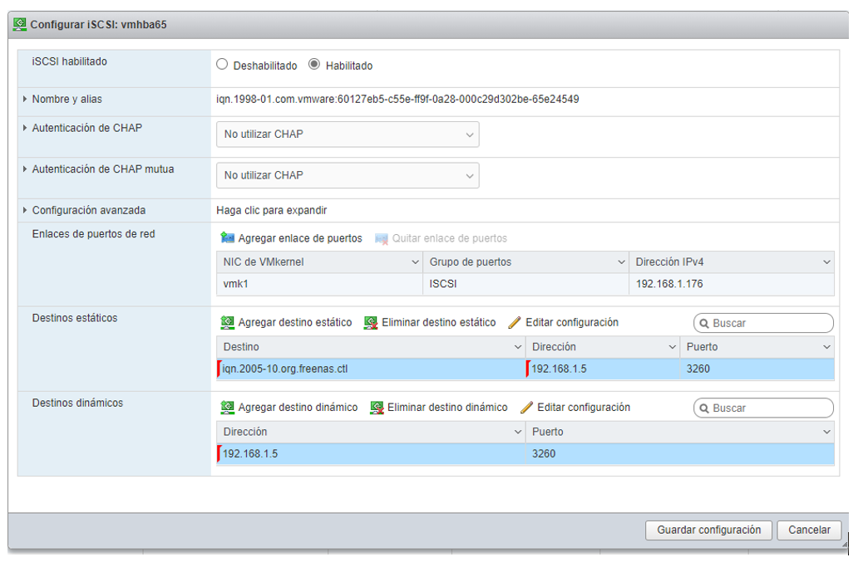
Task: Click pencil icon for static targets Editar configuración
Action: pyautogui.click(x=515, y=322)
